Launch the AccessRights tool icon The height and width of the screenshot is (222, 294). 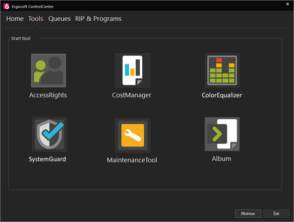click(48, 70)
